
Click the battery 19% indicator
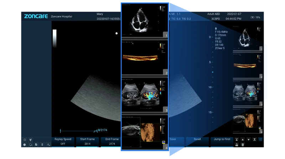[255, 17]
